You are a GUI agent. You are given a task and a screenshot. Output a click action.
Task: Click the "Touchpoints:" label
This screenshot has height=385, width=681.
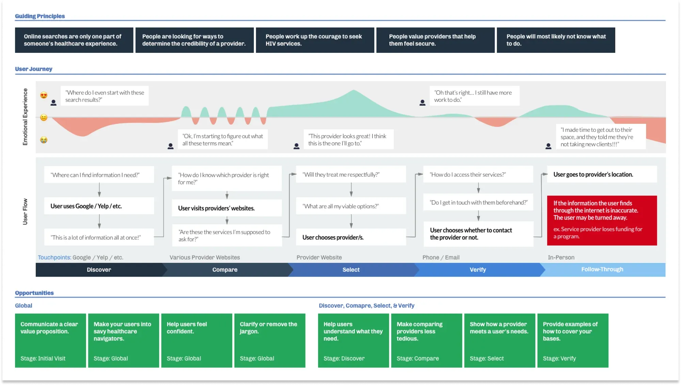click(54, 257)
